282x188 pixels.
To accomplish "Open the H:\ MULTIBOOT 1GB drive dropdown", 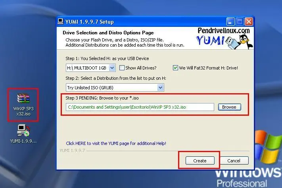I will coord(91,68).
